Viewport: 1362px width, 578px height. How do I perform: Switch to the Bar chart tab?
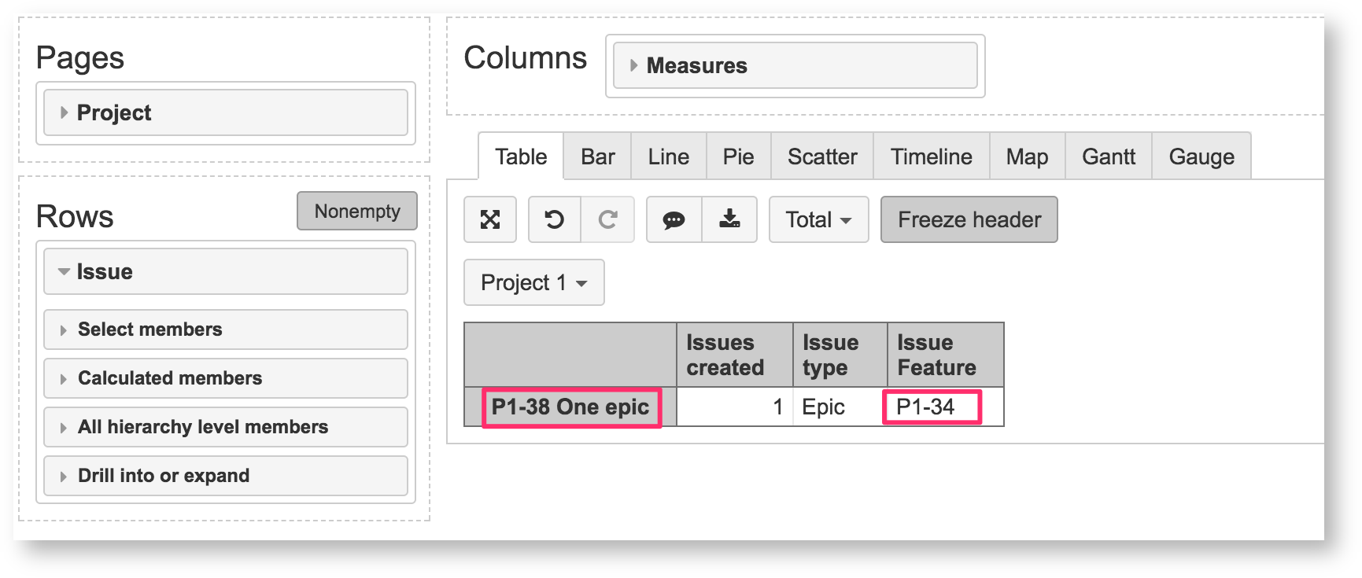pyautogui.click(x=597, y=156)
